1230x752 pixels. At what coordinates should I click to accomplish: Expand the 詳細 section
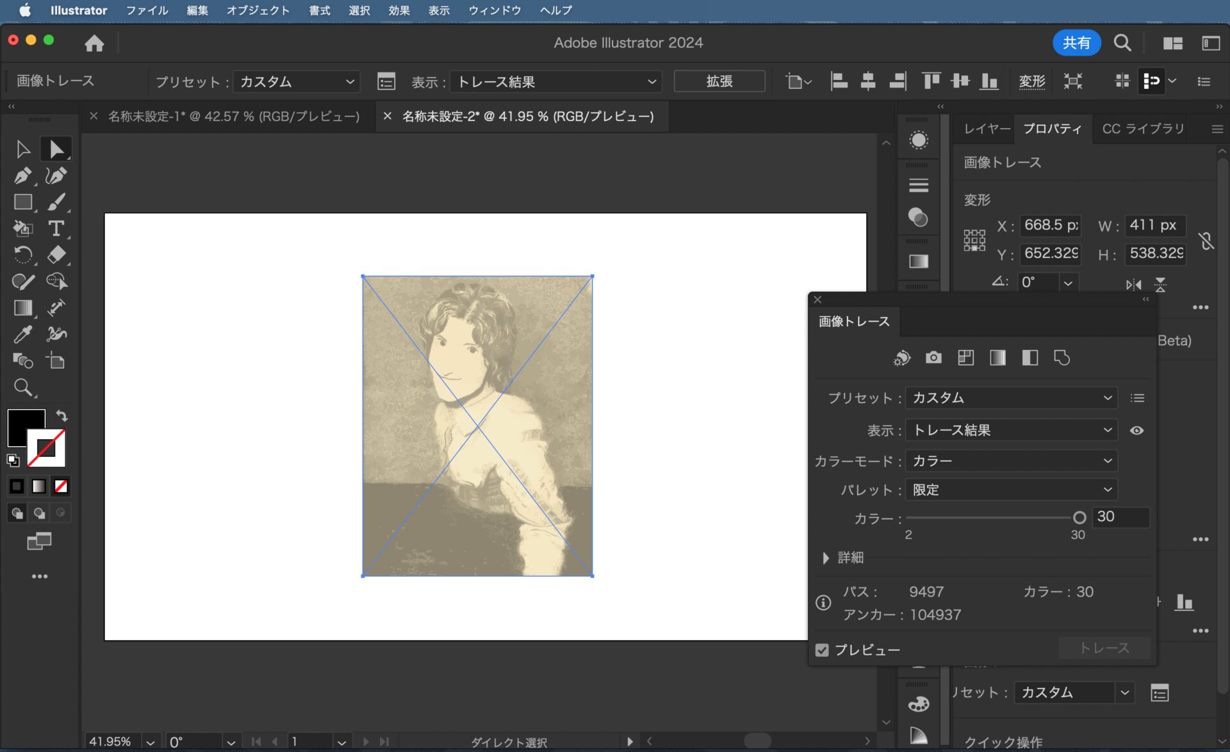tap(826, 558)
